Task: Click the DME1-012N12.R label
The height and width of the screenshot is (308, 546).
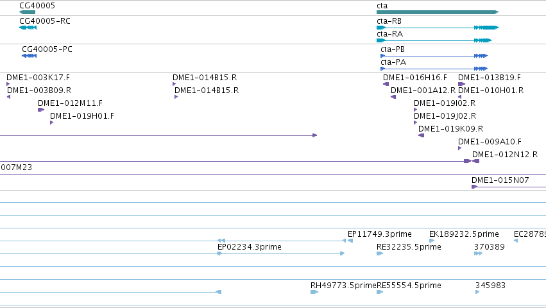Action: (x=505, y=155)
